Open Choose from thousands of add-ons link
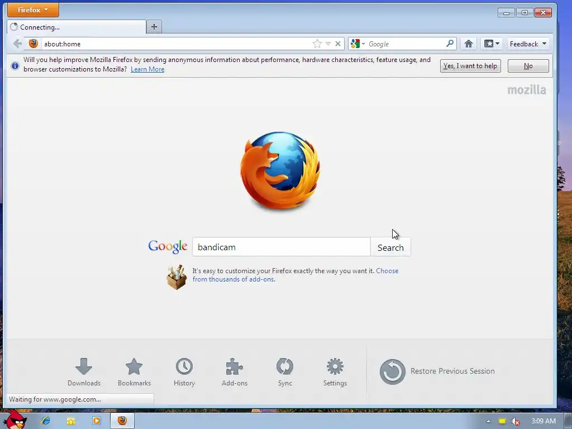This screenshot has height=429, width=572. (295, 275)
